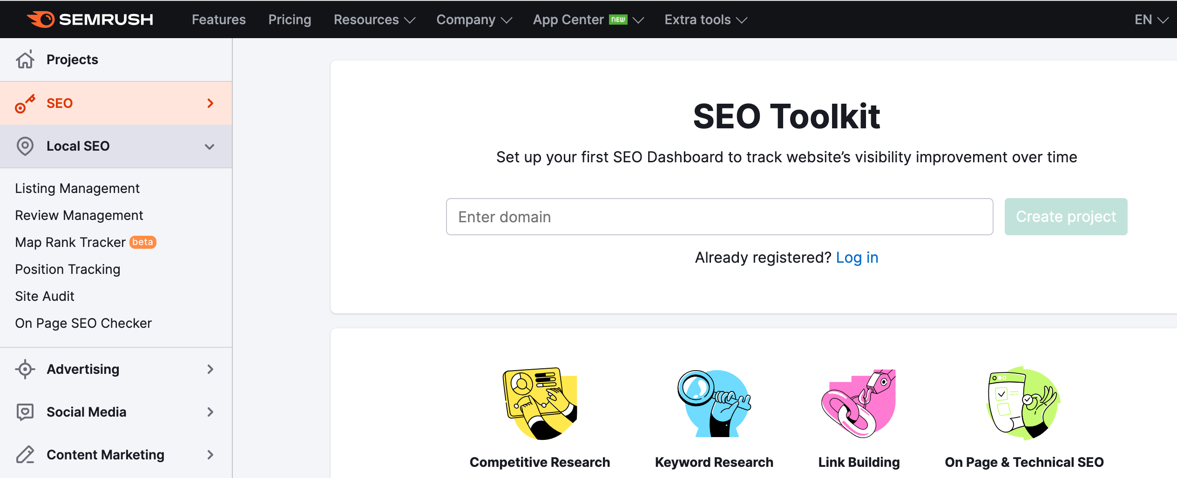
Task: Open Listing Management
Action: click(77, 188)
